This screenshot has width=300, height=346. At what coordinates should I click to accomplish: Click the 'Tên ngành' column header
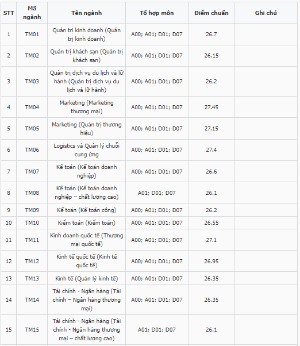point(86,13)
